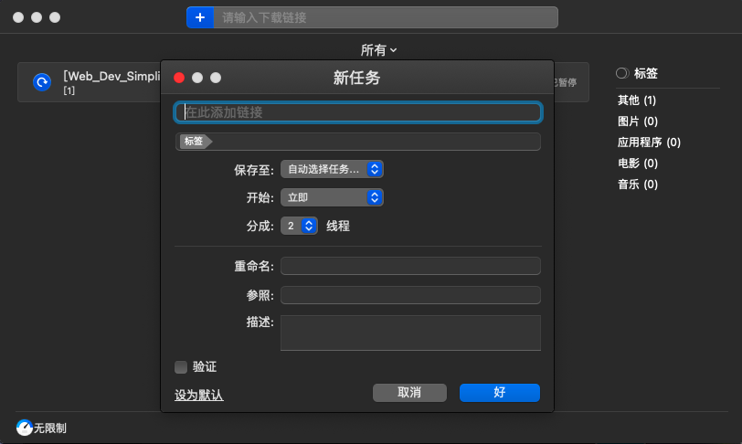The image size is (742, 444).
Task: Select 音乐 (0) category
Action: point(638,185)
